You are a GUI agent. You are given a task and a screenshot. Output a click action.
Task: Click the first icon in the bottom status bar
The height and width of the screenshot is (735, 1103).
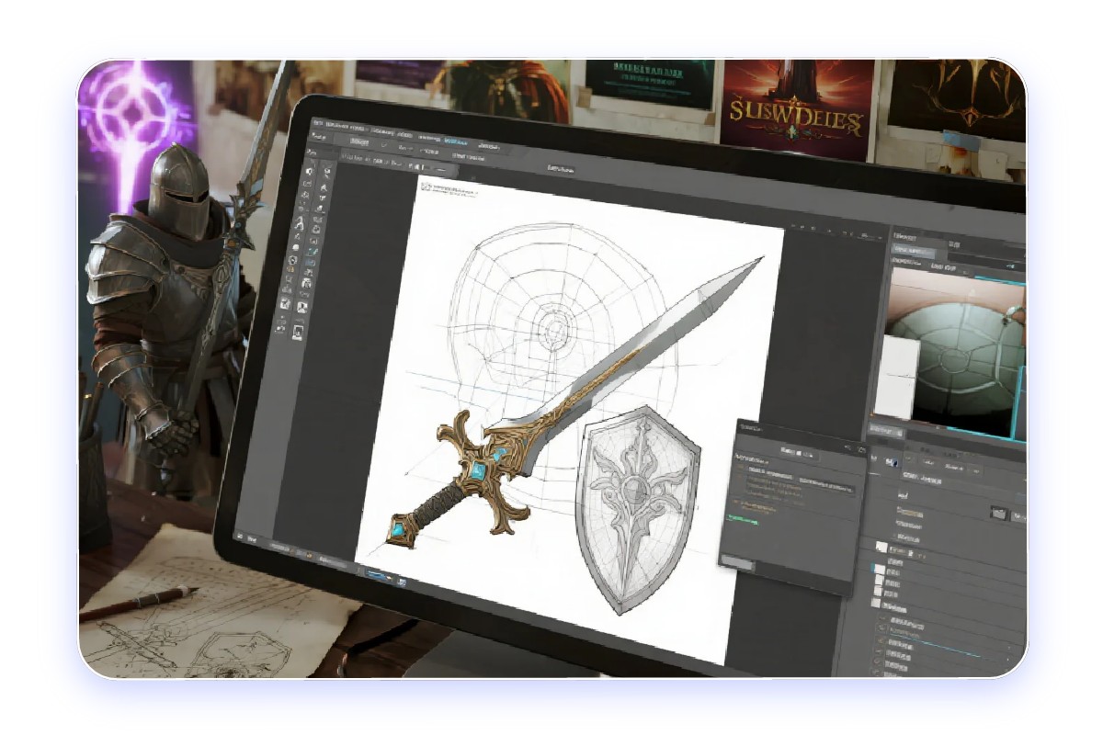coord(239,537)
